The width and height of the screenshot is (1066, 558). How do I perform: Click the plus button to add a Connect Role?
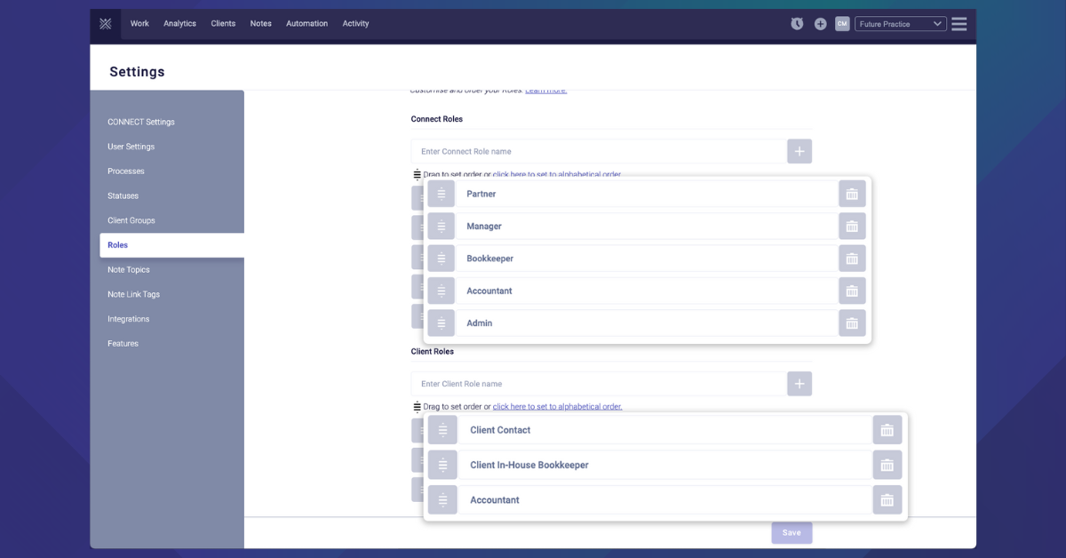pos(799,150)
